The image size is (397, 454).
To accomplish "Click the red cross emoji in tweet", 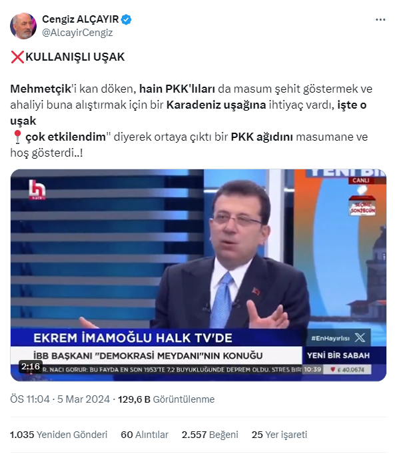I will (x=17, y=57).
